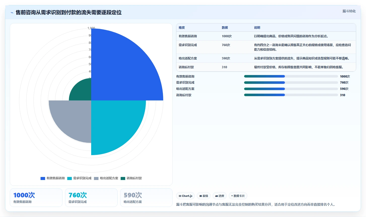The width and height of the screenshot is (366, 217).
Task: Open the 590次 给出适配方案 data card
Action: pos(146,198)
